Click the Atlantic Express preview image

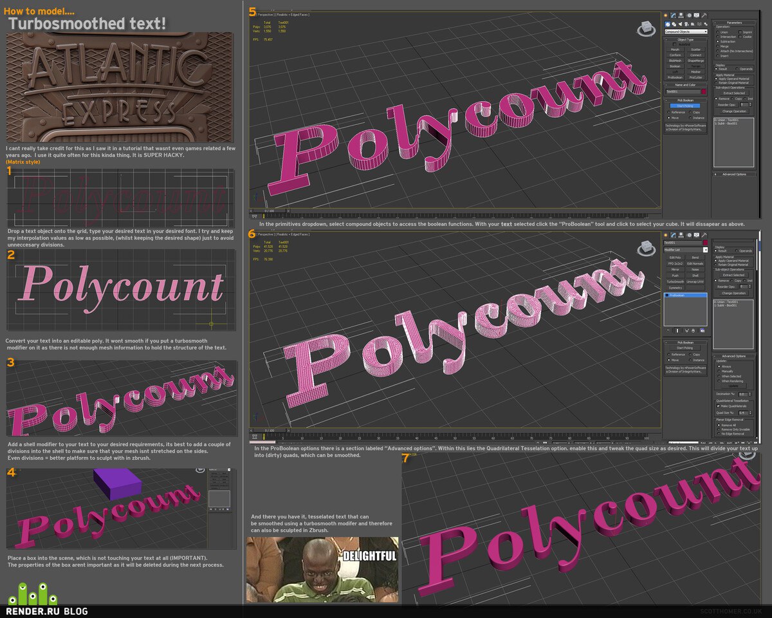click(x=120, y=87)
